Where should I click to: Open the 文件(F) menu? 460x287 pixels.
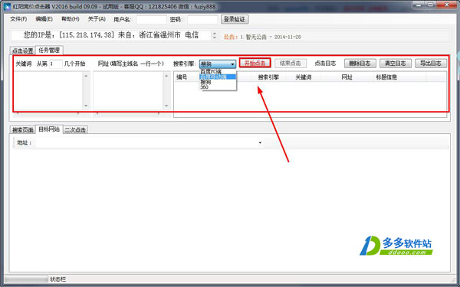tap(18, 19)
